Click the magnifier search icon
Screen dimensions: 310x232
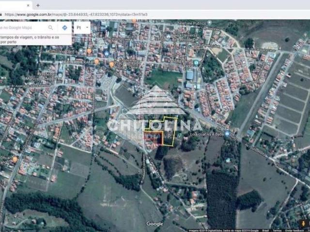(50, 28)
